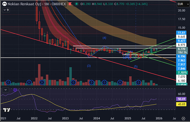Image resolution: width=190 pixels, height=122 pixels.
Task: Click the dividend D marker near November 2021
Action: click(29, 83)
